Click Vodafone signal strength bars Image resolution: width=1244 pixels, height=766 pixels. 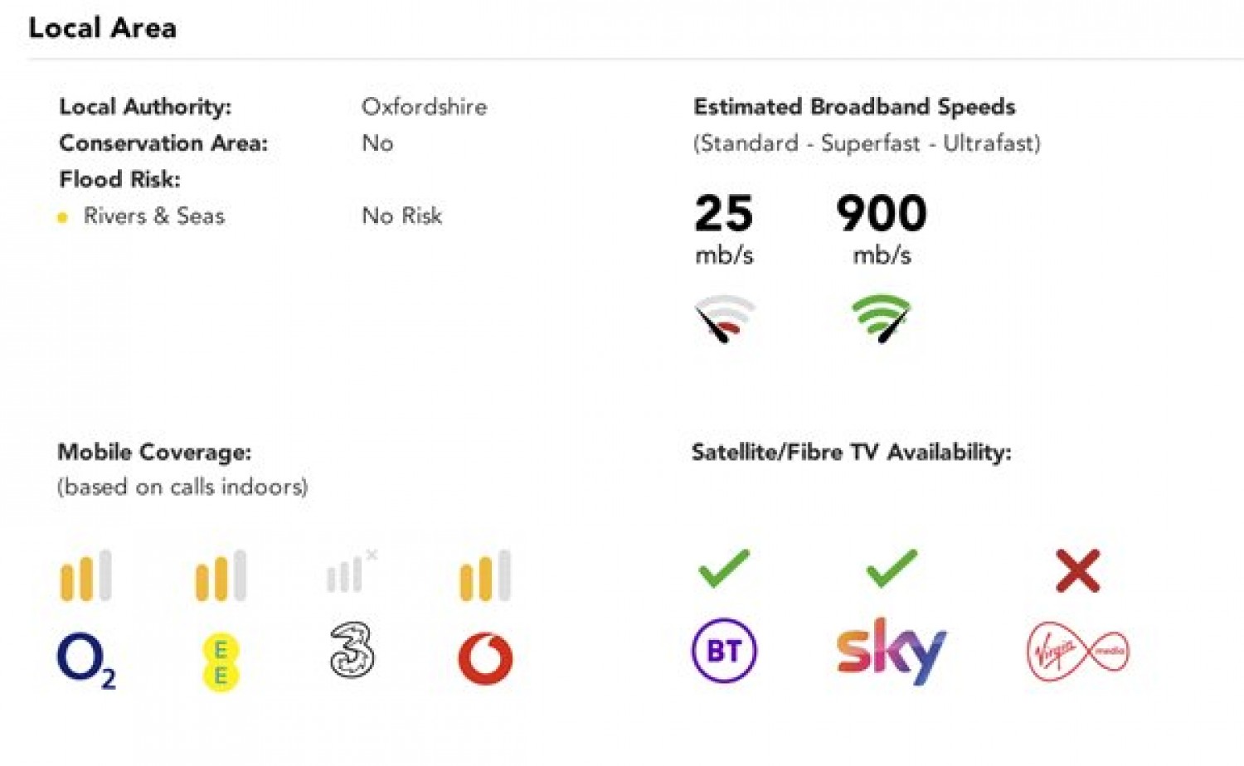(x=485, y=575)
